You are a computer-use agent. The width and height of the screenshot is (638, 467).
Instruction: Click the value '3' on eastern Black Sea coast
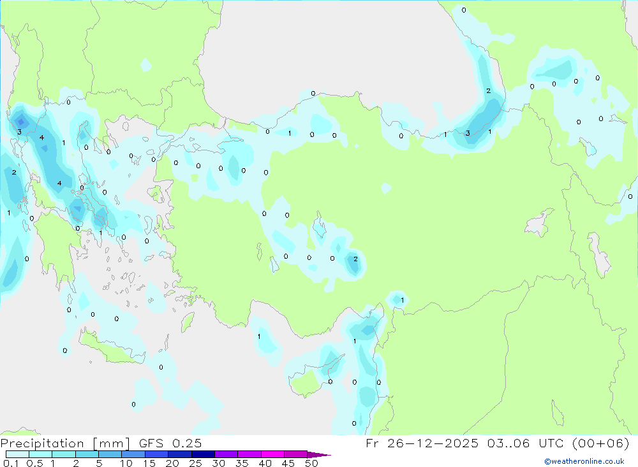(x=468, y=133)
